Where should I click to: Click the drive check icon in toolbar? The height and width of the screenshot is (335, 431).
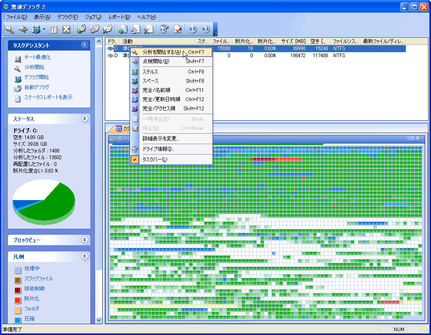pyautogui.click(x=23, y=29)
